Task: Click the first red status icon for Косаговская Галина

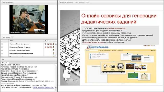Action: pos(45,47)
